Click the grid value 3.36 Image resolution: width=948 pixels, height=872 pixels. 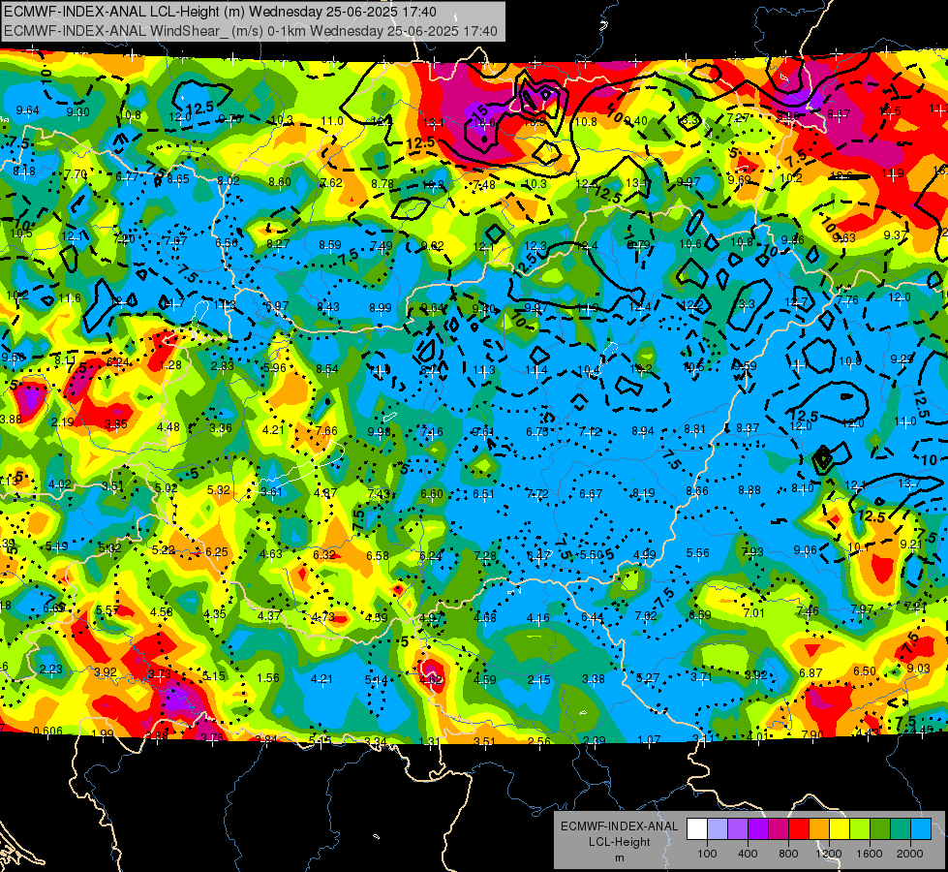[221, 428]
